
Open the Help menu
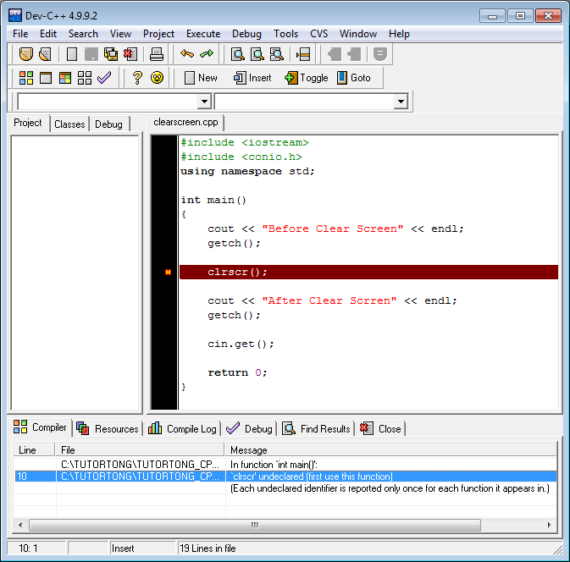(x=399, y=34)
